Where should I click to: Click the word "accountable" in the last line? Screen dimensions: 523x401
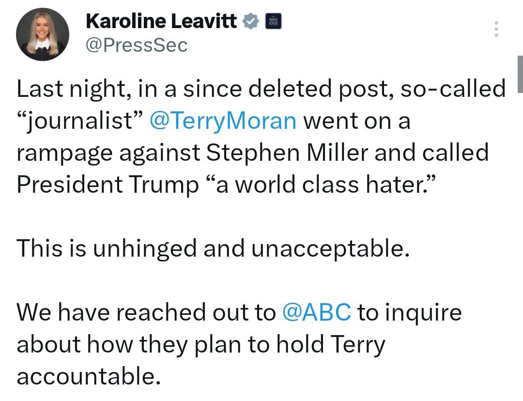tap(87, 376)
